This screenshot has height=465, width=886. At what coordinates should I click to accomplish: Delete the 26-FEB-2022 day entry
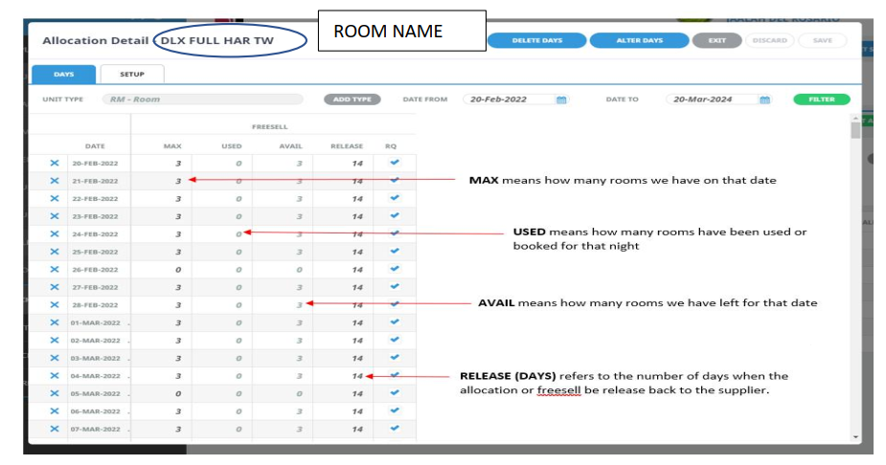(55, 269)
